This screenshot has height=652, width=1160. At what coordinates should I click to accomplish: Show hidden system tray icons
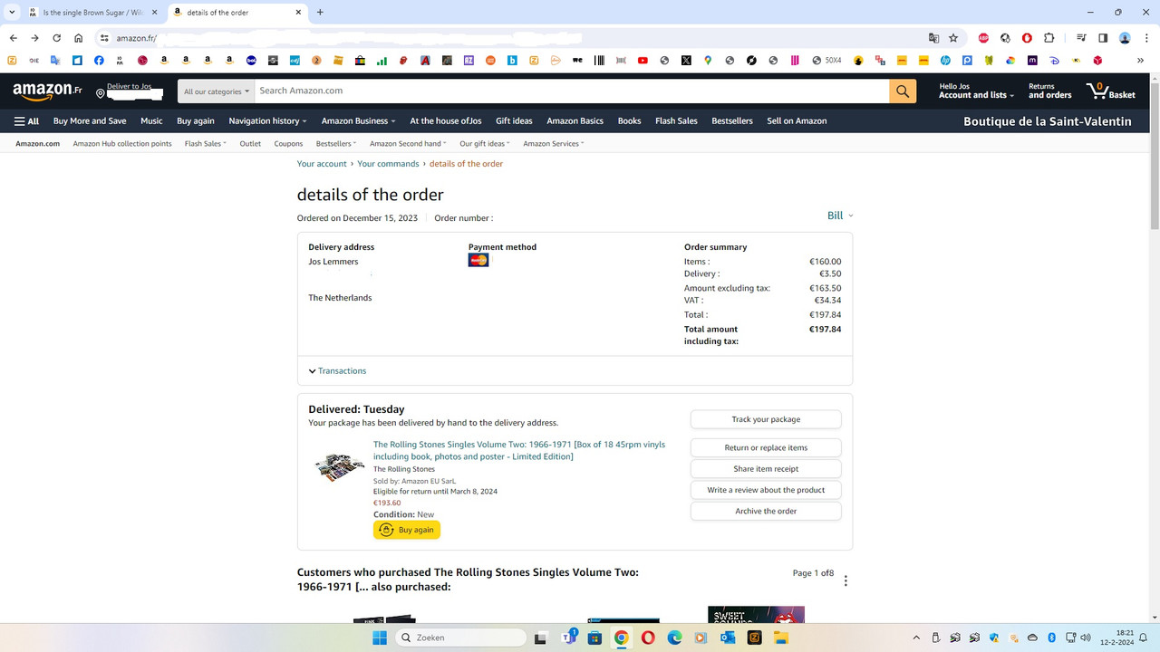915,638
